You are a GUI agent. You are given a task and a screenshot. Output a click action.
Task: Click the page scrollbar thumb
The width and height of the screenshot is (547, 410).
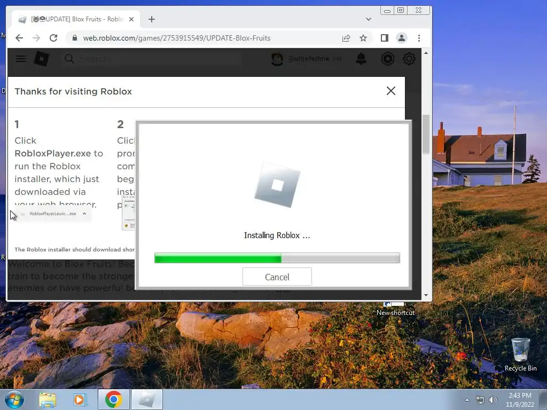coord(426,134)
